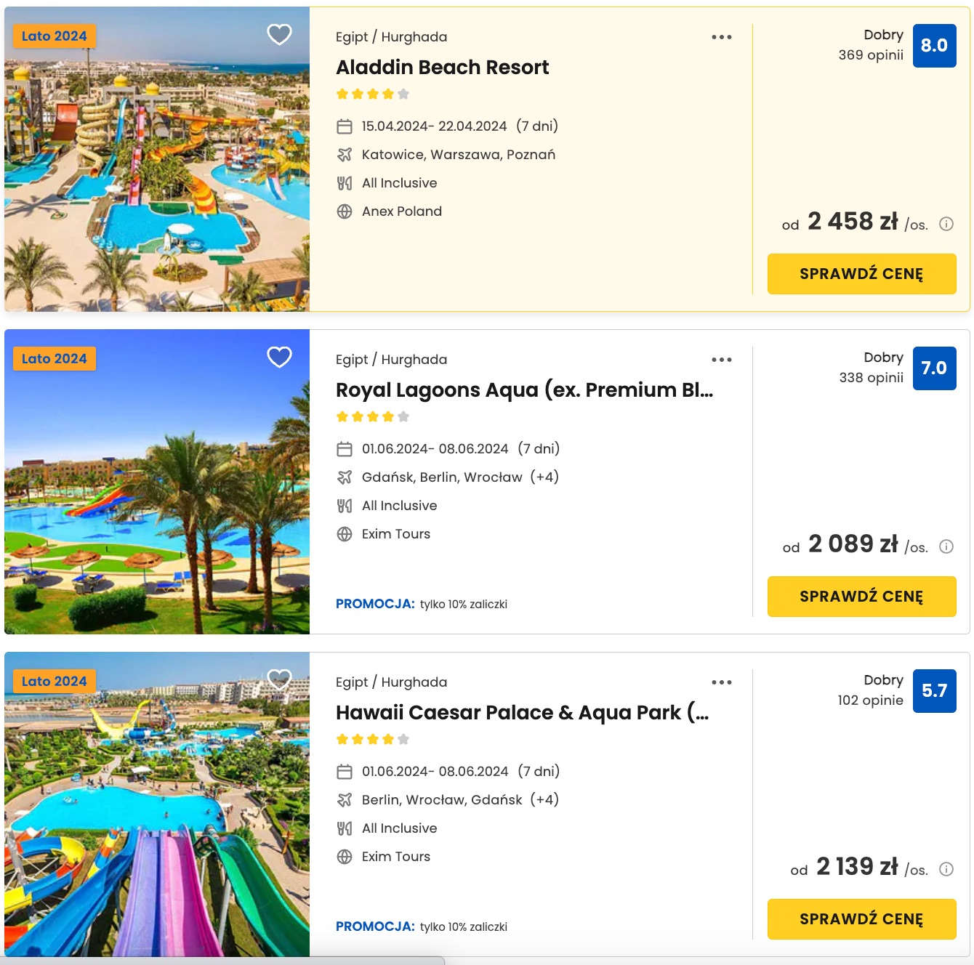Open three-dot menu for Hawaii Caesar Palace
974x965 pixels.
(x=722, y=682)
